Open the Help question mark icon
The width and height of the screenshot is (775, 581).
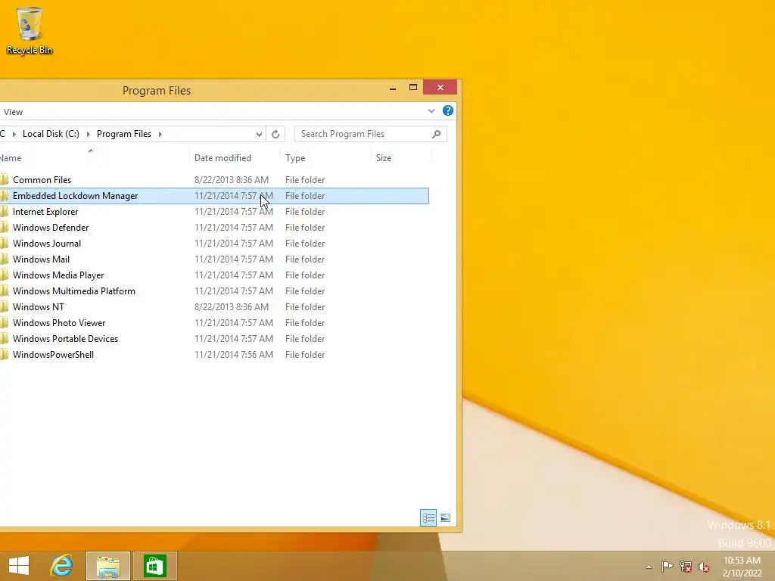448,110
